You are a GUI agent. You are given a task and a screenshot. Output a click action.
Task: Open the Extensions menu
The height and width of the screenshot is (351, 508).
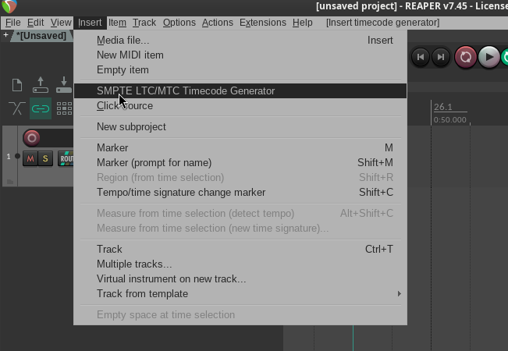coord(262,23)
